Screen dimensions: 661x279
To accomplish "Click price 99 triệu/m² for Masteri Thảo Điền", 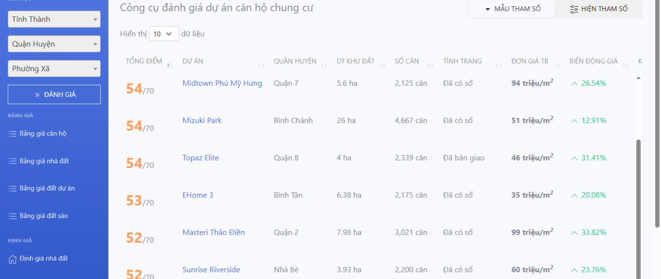I will point(532,231).
